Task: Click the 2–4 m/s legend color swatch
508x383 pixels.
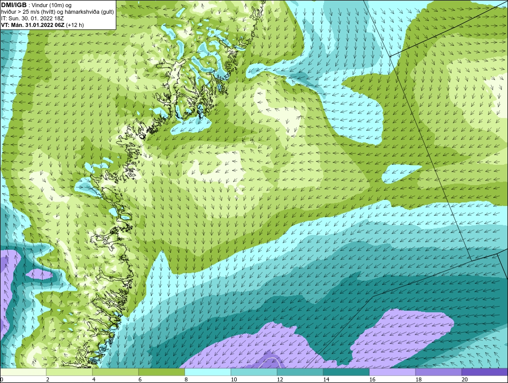Action: tap(69, 372)
